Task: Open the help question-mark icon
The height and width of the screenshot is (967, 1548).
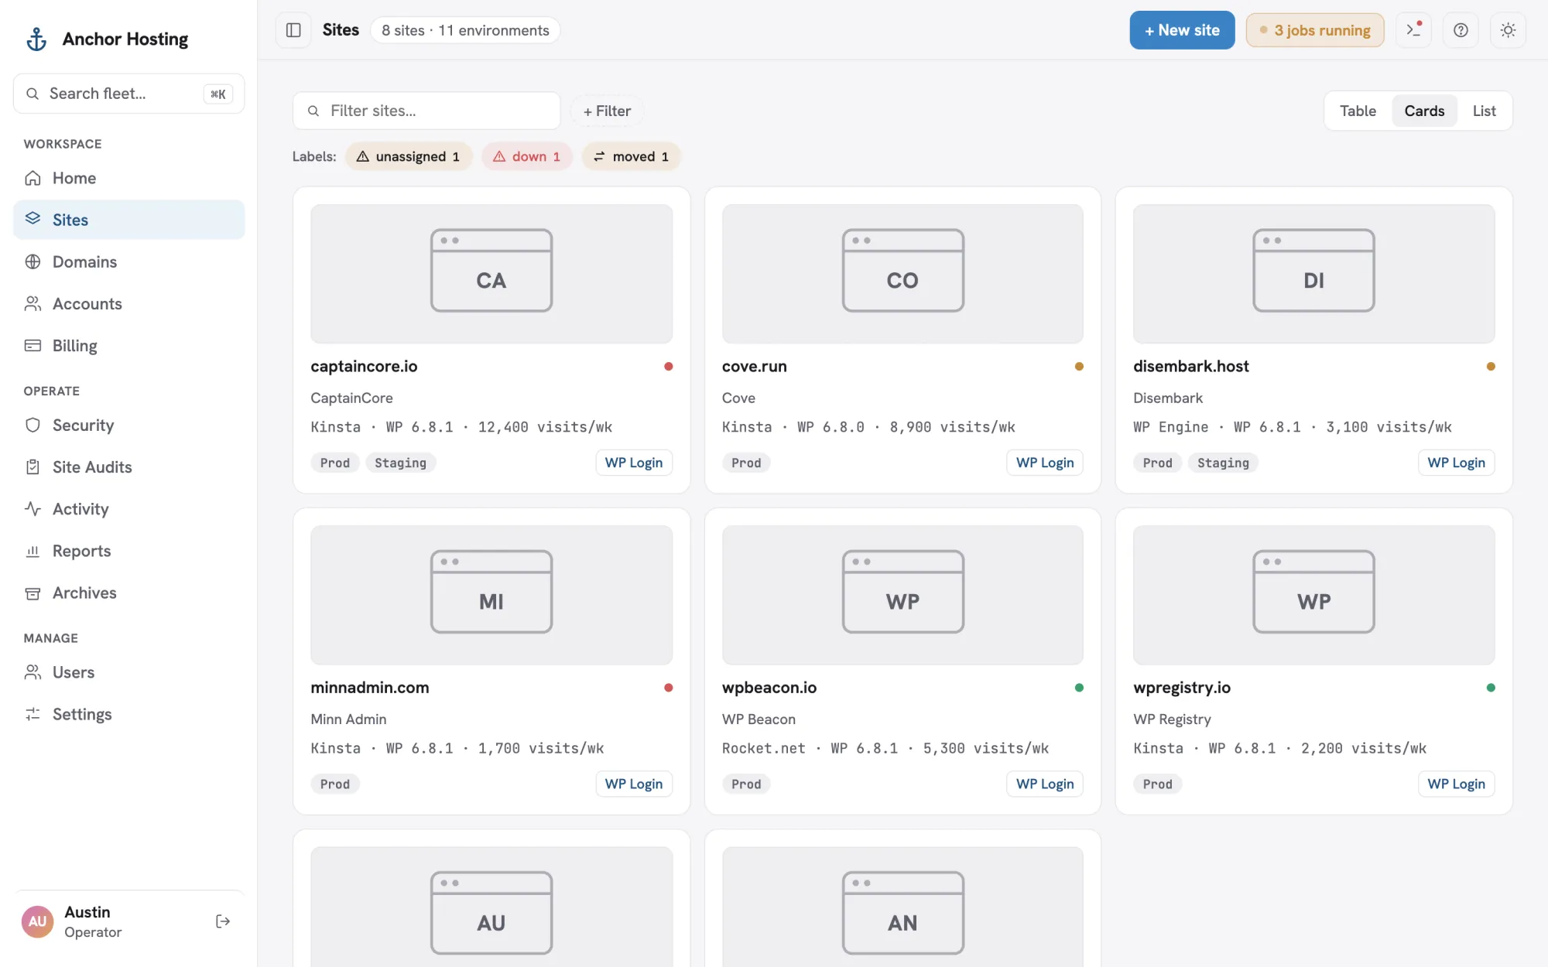Action: coord(1461,30)
